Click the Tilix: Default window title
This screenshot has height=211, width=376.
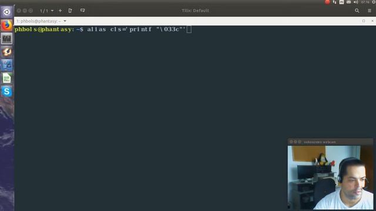(195, 11)
